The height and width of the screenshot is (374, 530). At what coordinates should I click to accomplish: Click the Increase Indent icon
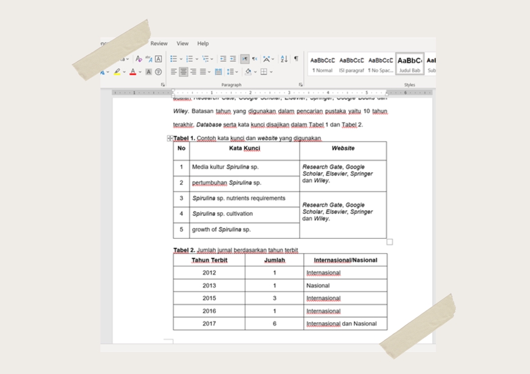(232, 58)
